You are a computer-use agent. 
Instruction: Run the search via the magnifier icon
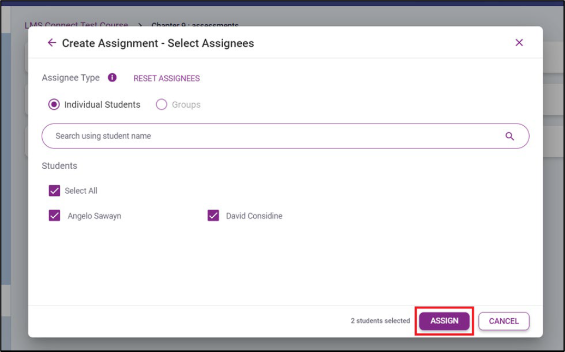(509, 136)
